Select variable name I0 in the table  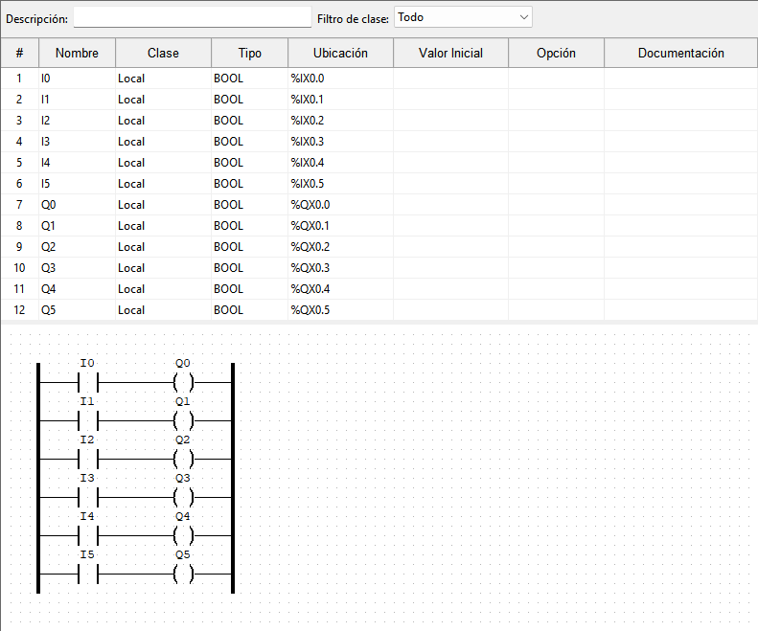77,79
